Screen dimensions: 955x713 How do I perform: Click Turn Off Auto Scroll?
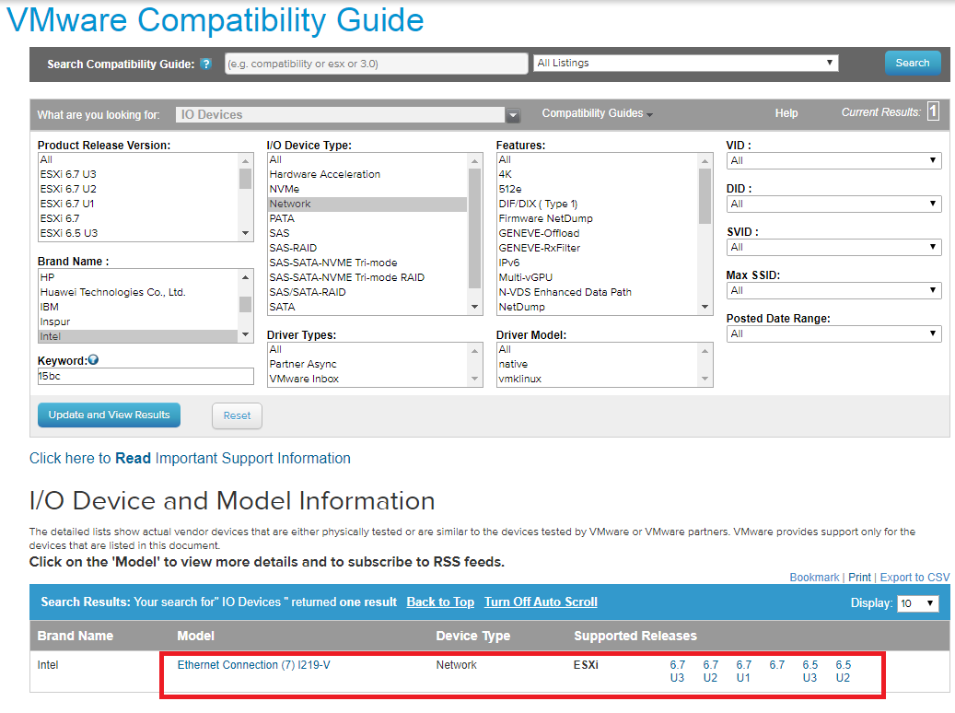tap(541, 602)
